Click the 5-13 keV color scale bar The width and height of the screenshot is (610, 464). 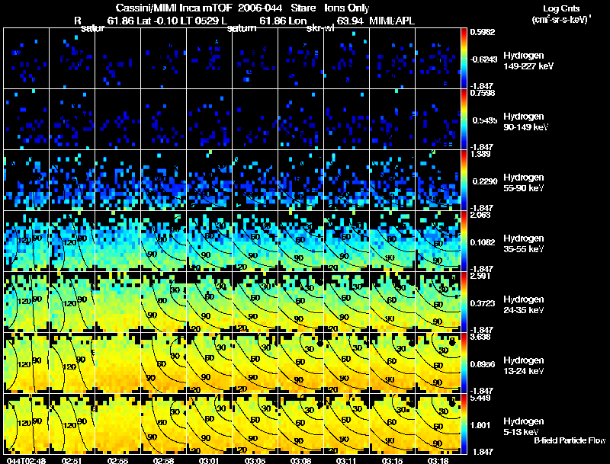[464, 424]
